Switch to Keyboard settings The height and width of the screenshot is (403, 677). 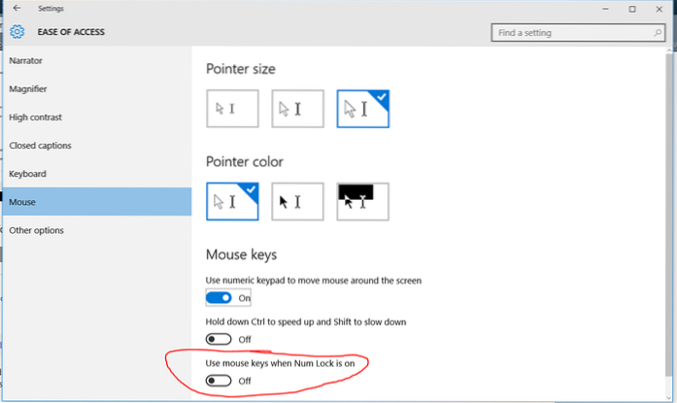[28, 174]
